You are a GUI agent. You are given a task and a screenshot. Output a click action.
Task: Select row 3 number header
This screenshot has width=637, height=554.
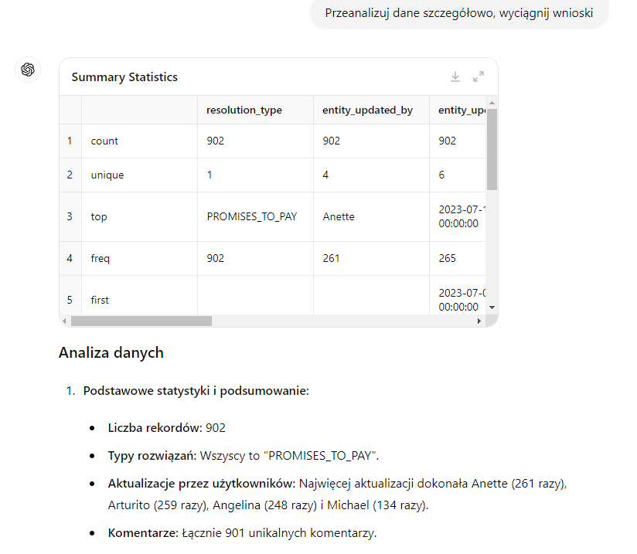pos(70,217)
